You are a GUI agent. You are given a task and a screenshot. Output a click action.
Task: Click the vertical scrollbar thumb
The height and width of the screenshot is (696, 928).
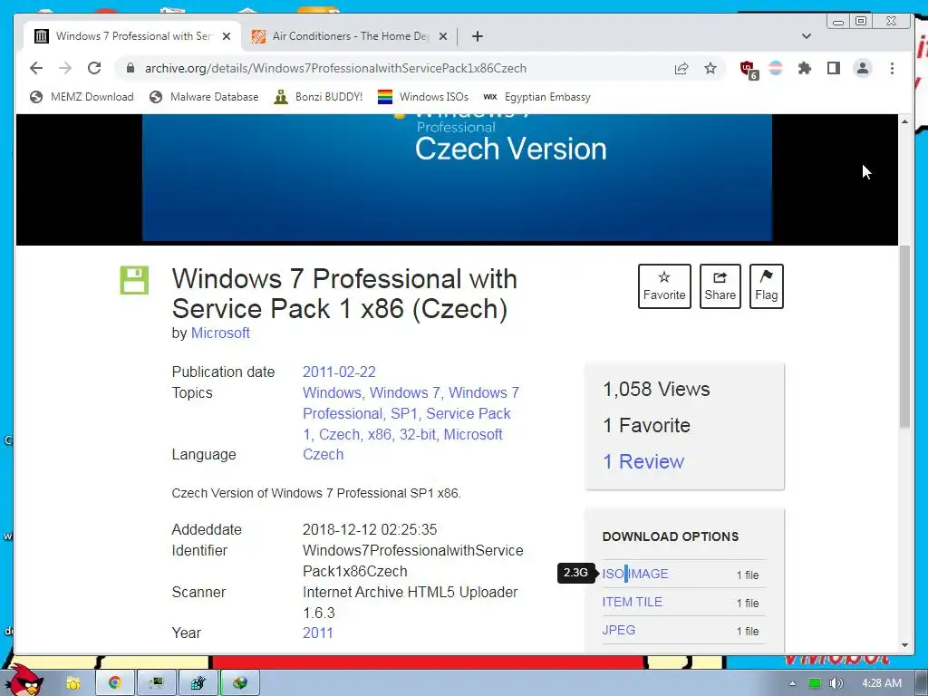(905, 336)
